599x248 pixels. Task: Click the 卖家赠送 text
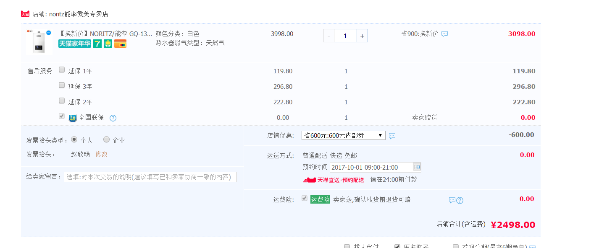pyautogui.click(x=425, y=118)
